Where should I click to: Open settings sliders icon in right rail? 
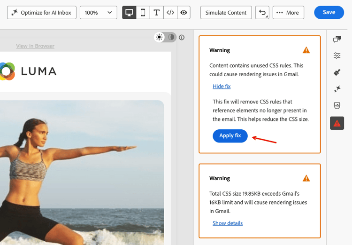(337, 55)
